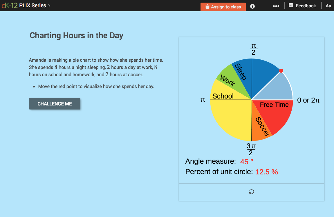The image size is (334, 217).
Task: Open the info panel via the circled-i icon
Action: [252, 6]
